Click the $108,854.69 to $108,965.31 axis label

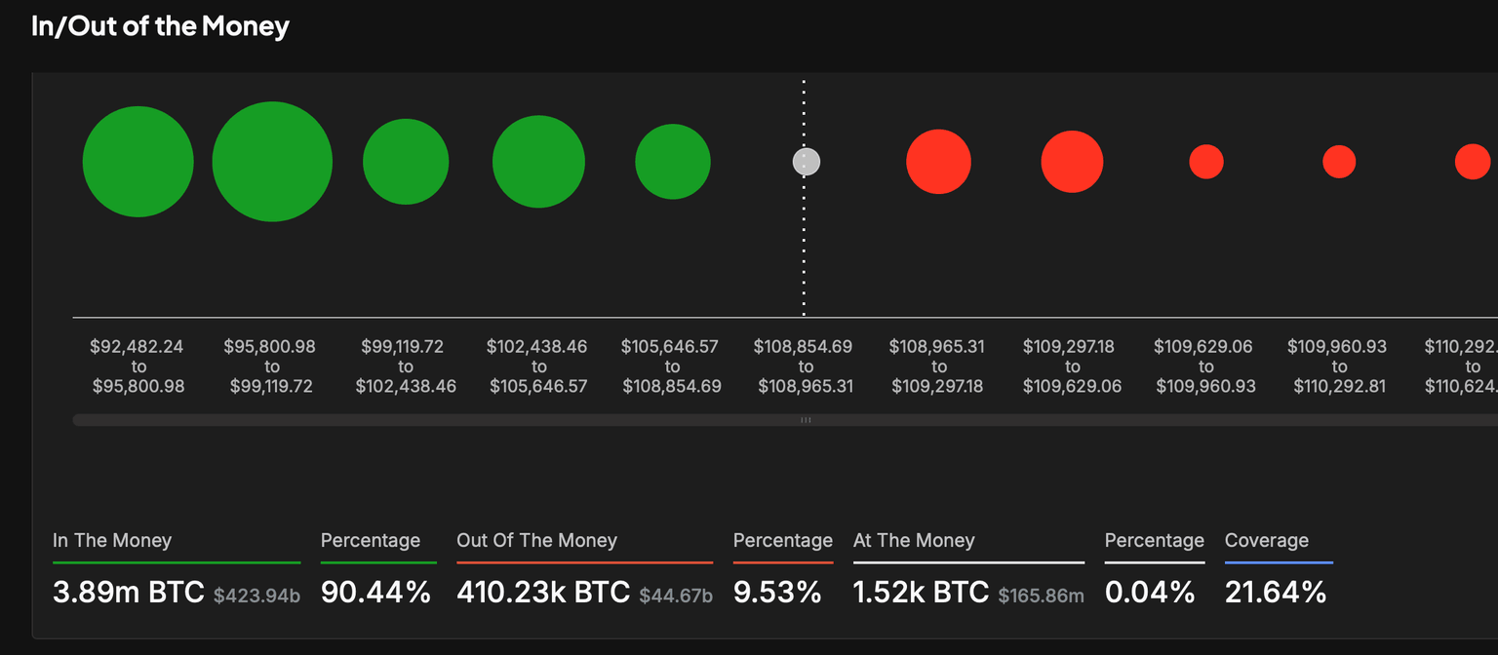point(805,366)
